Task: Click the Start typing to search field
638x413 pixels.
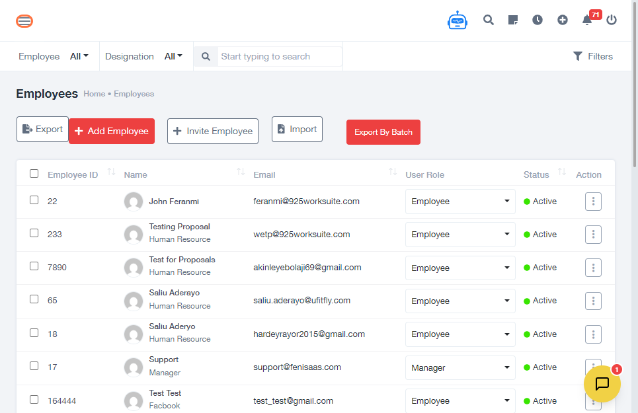Action: [x=280, y=56]
